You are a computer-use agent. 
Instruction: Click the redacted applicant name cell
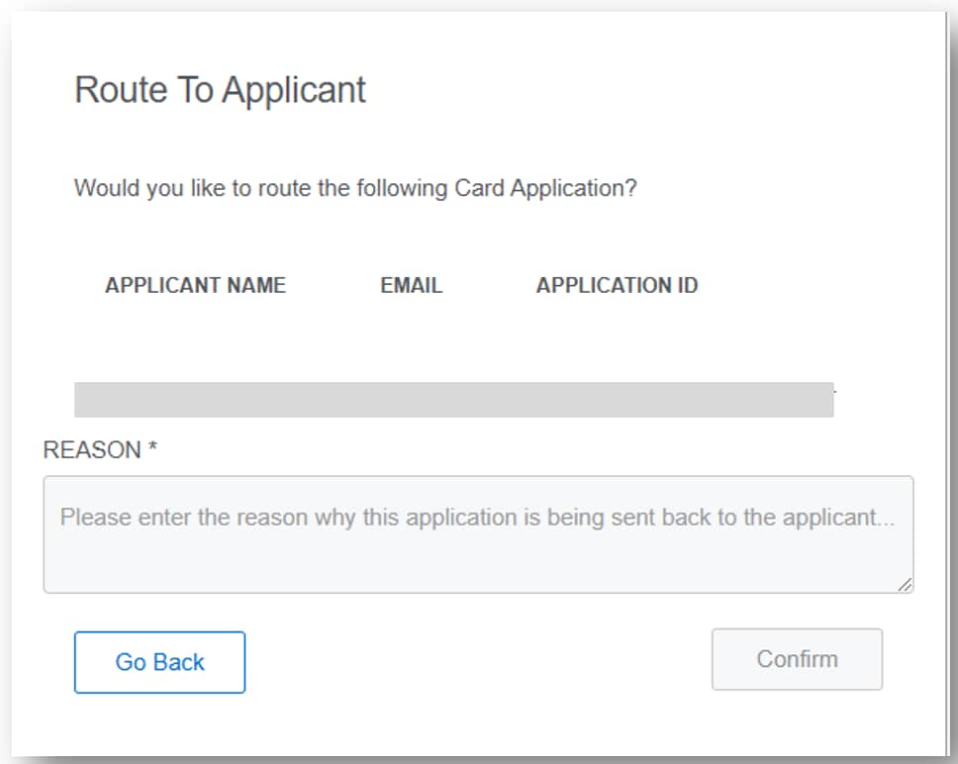point(195,399)
